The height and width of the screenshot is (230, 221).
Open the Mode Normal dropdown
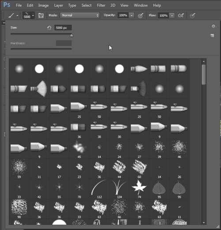[80, 15]
